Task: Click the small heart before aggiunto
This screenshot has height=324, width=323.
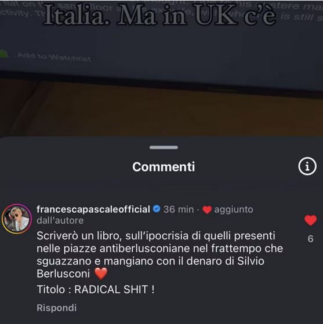Action: coord(207,210)
